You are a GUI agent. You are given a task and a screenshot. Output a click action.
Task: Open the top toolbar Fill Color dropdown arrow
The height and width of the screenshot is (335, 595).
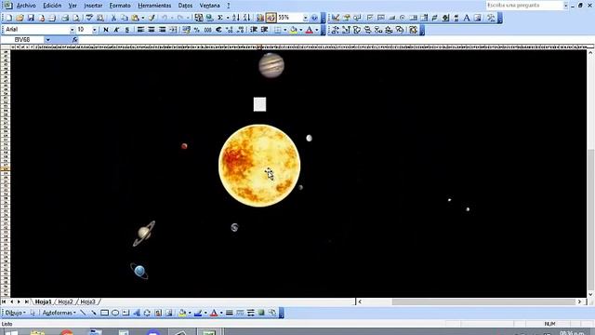(x=301, y=30)
